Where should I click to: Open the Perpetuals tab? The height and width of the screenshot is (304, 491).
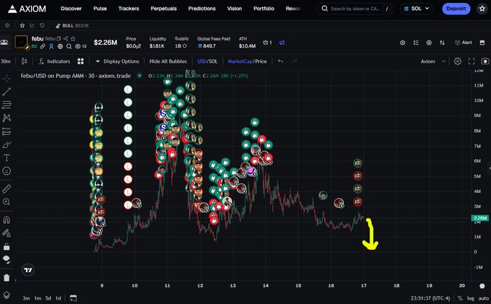point(163,9)
